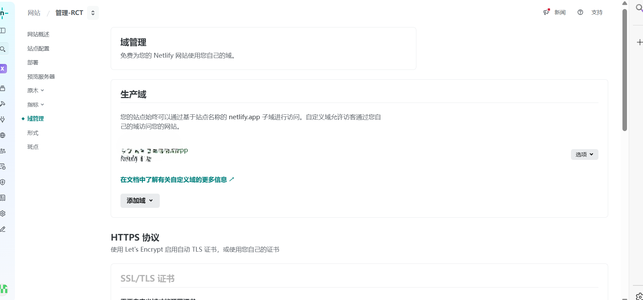Open the purple X team icon
The width and height of the screenshot is (643, 300).
coord(3,68)
